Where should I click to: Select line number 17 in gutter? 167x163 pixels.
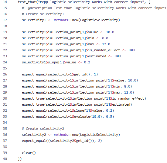(5, 20)
